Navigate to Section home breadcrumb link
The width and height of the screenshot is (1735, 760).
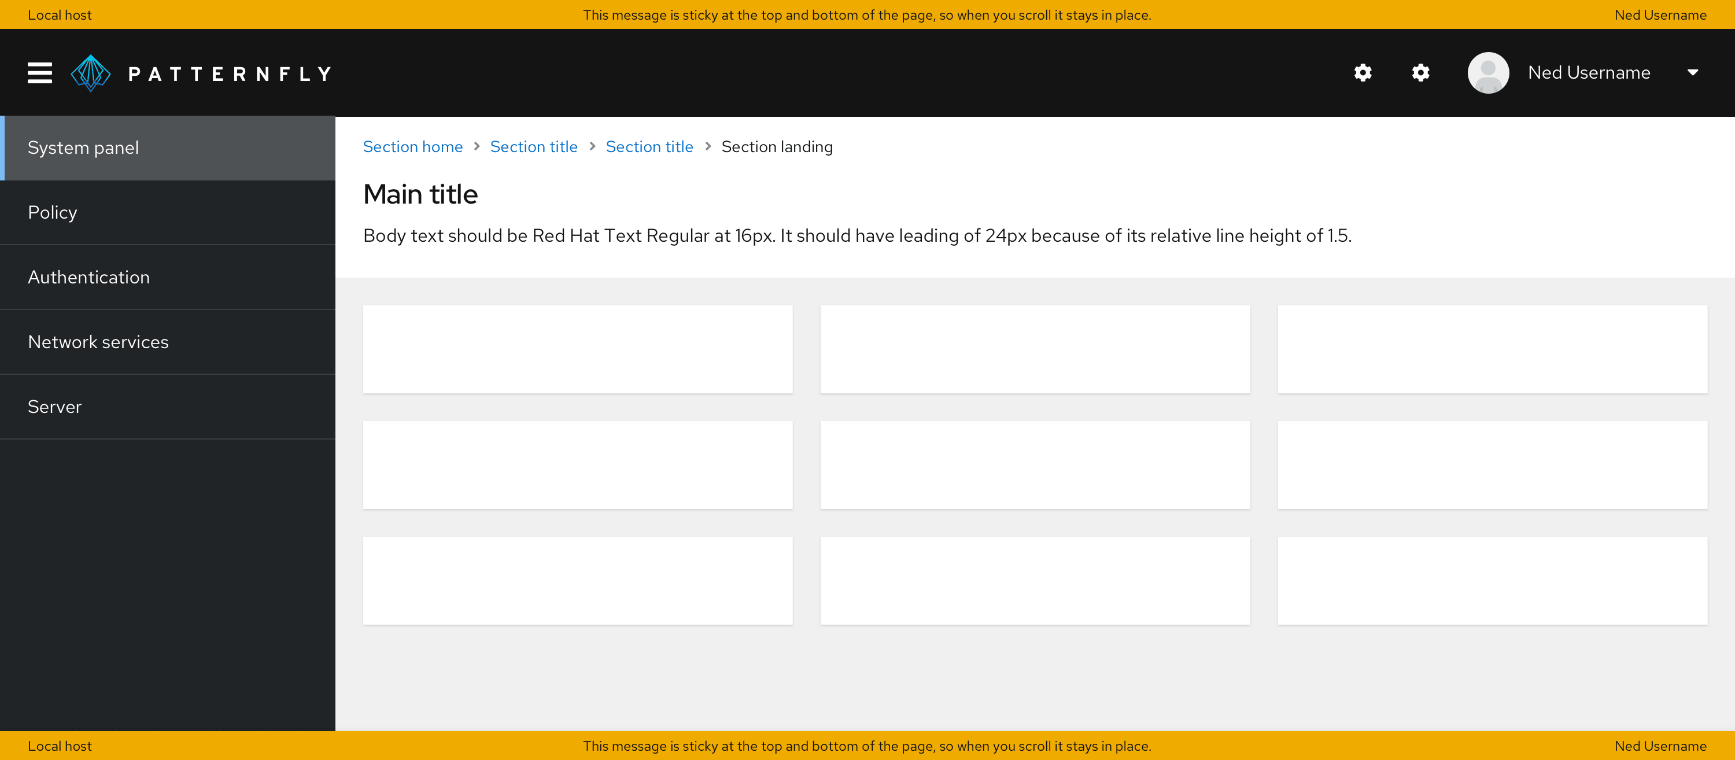(x=413, y=147)
